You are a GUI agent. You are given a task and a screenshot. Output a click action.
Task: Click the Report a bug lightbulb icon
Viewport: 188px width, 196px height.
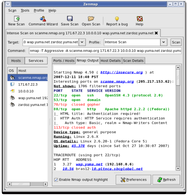117,19
